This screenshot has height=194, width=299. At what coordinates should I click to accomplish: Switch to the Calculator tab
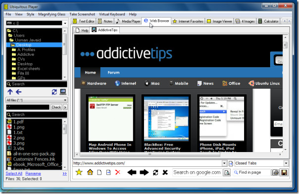pyautogui.click(x=268, y=21)
